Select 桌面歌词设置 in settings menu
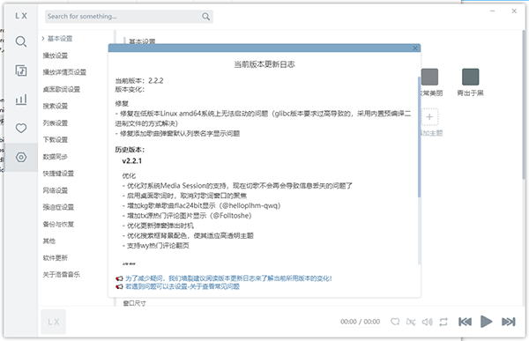 (62, 89)
